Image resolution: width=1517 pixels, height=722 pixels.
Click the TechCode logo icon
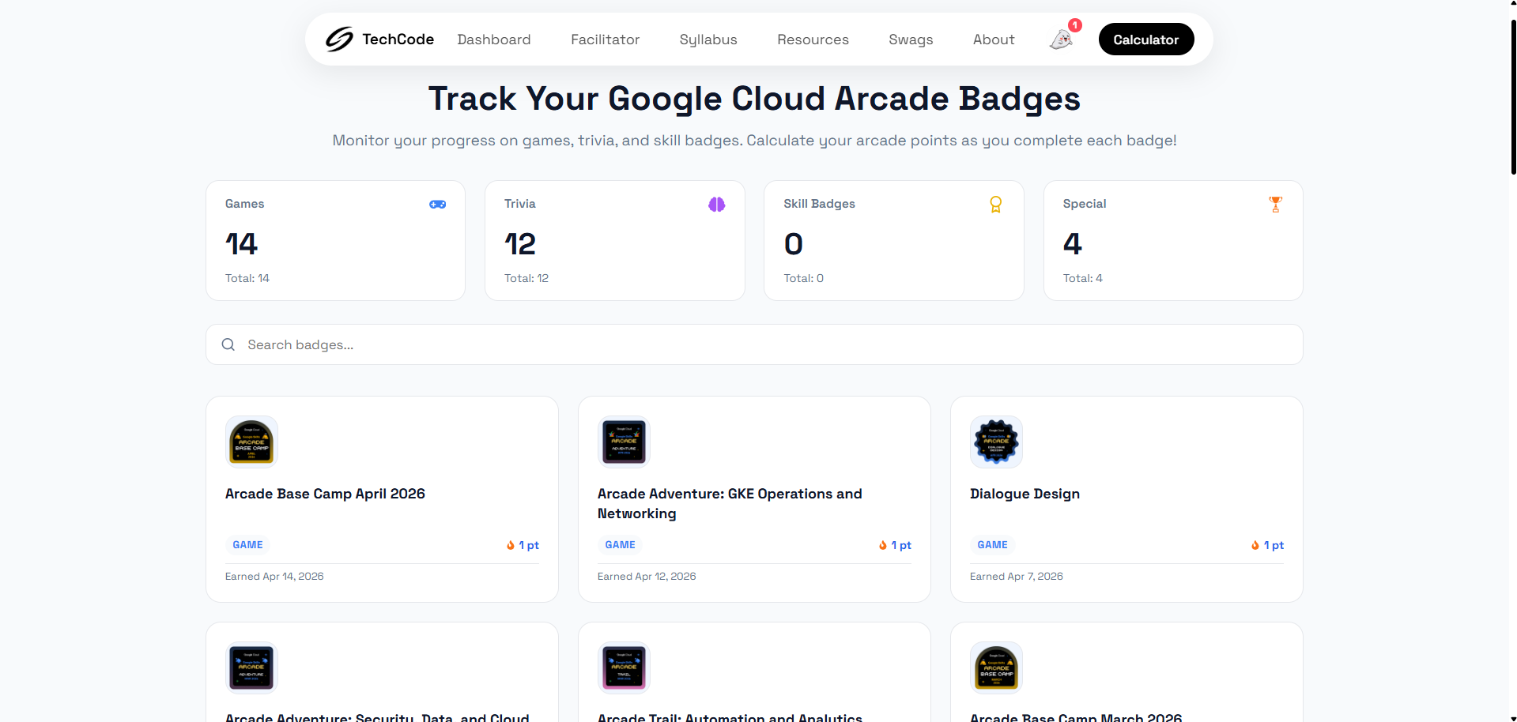coord(338,39)
